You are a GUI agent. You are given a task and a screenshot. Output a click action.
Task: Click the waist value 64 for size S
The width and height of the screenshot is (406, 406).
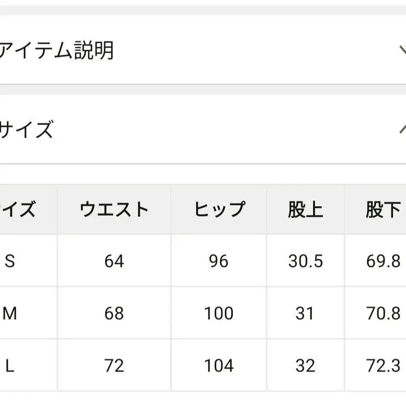click(x=114, y=261)
